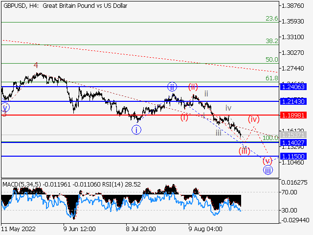Click the 1.24063 blue price label
Viewport: 313px width, 235px height.
[293, 87]
